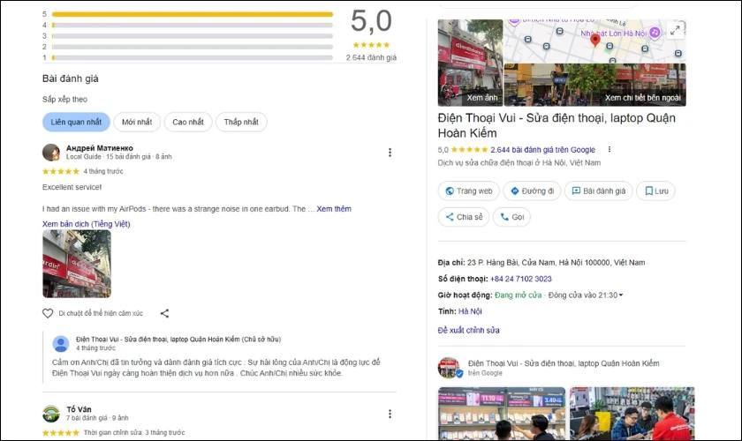The image size is (742, 441).
Task: Click the heart reaction icon under the review
Action: [48, 313]
